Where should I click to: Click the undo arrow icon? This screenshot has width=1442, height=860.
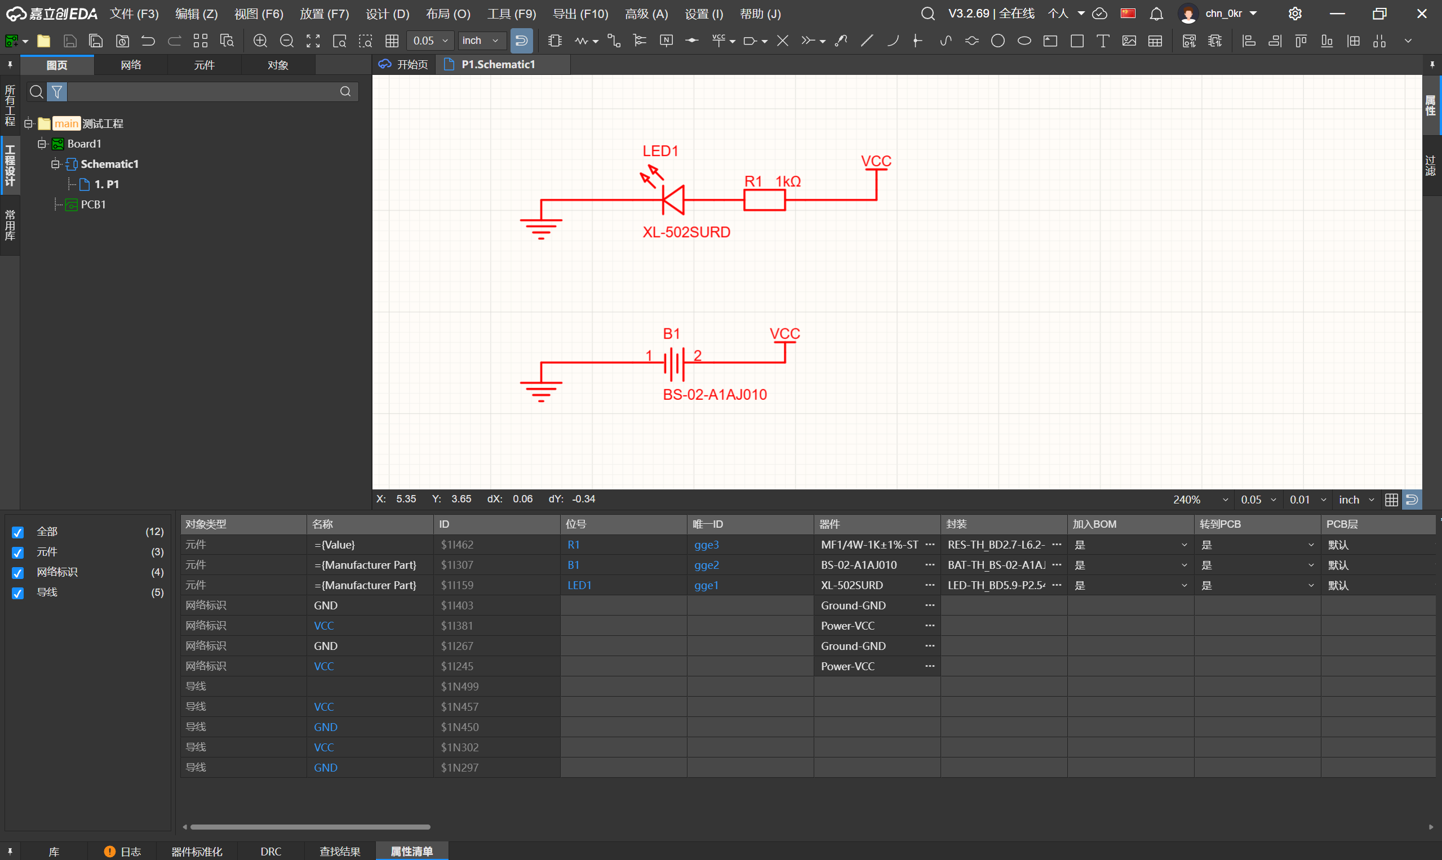click(x=148, y=41)
